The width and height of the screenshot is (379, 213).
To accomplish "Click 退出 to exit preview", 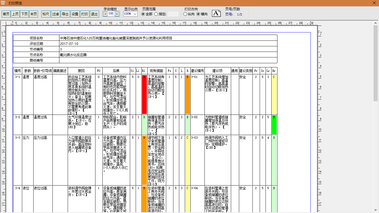I will click(94, 14).
